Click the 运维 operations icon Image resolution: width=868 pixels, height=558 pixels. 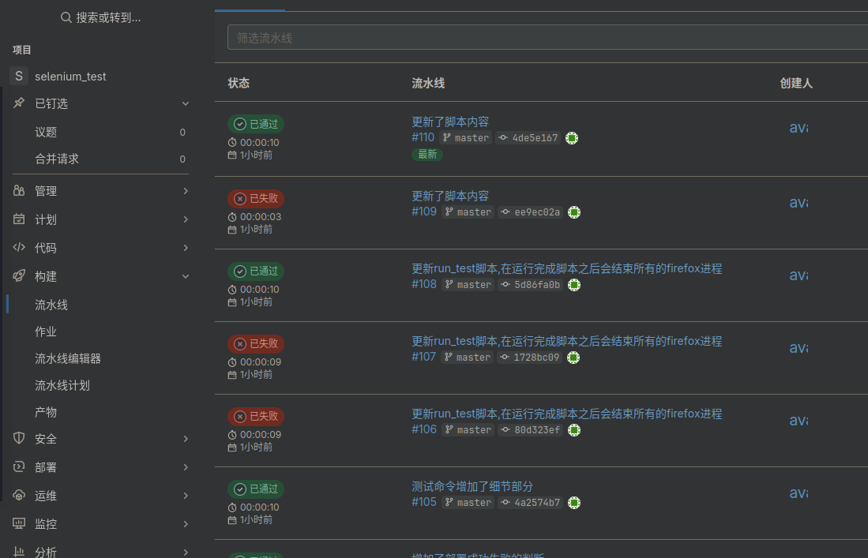click(x=19, y=496)
